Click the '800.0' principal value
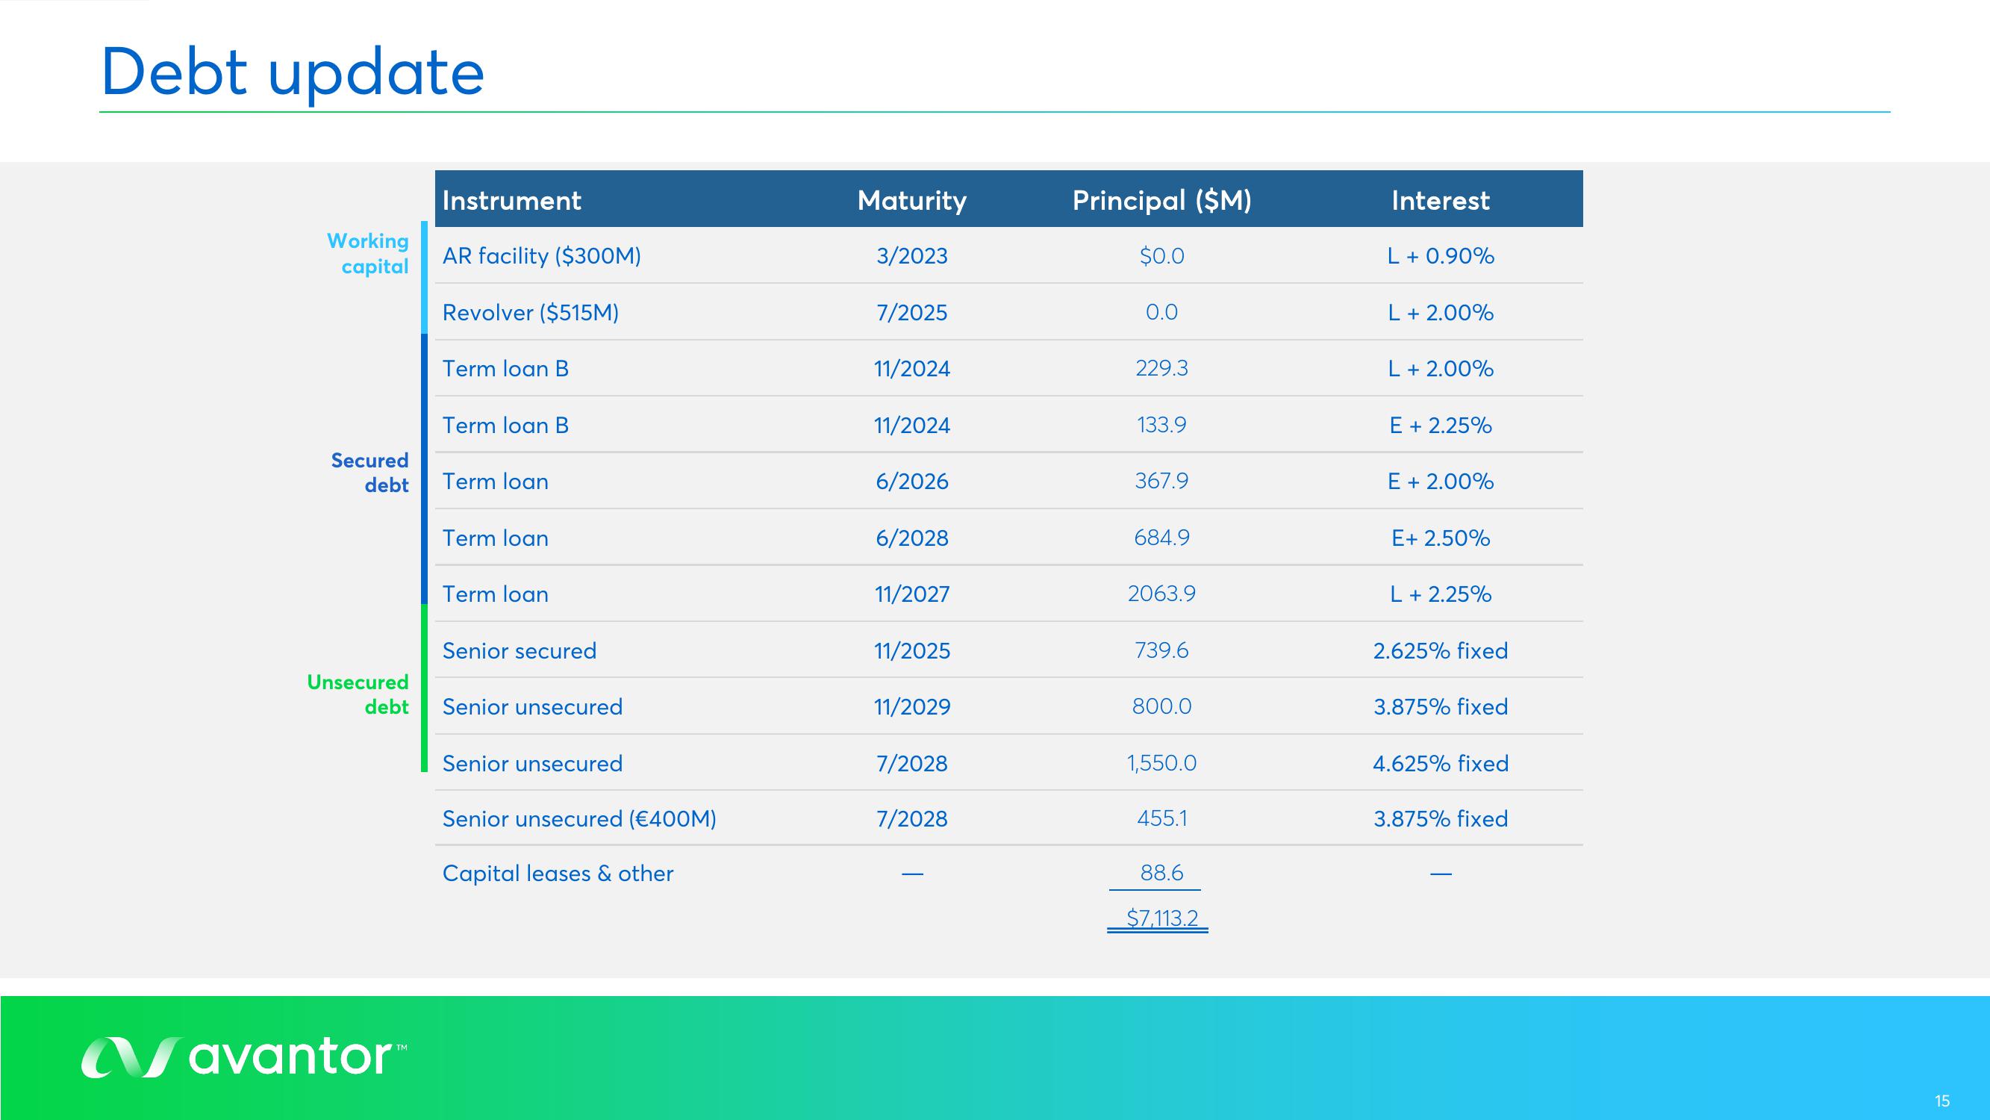This screenshot has width=1990, height=1120. click(x=1162, y=706)
